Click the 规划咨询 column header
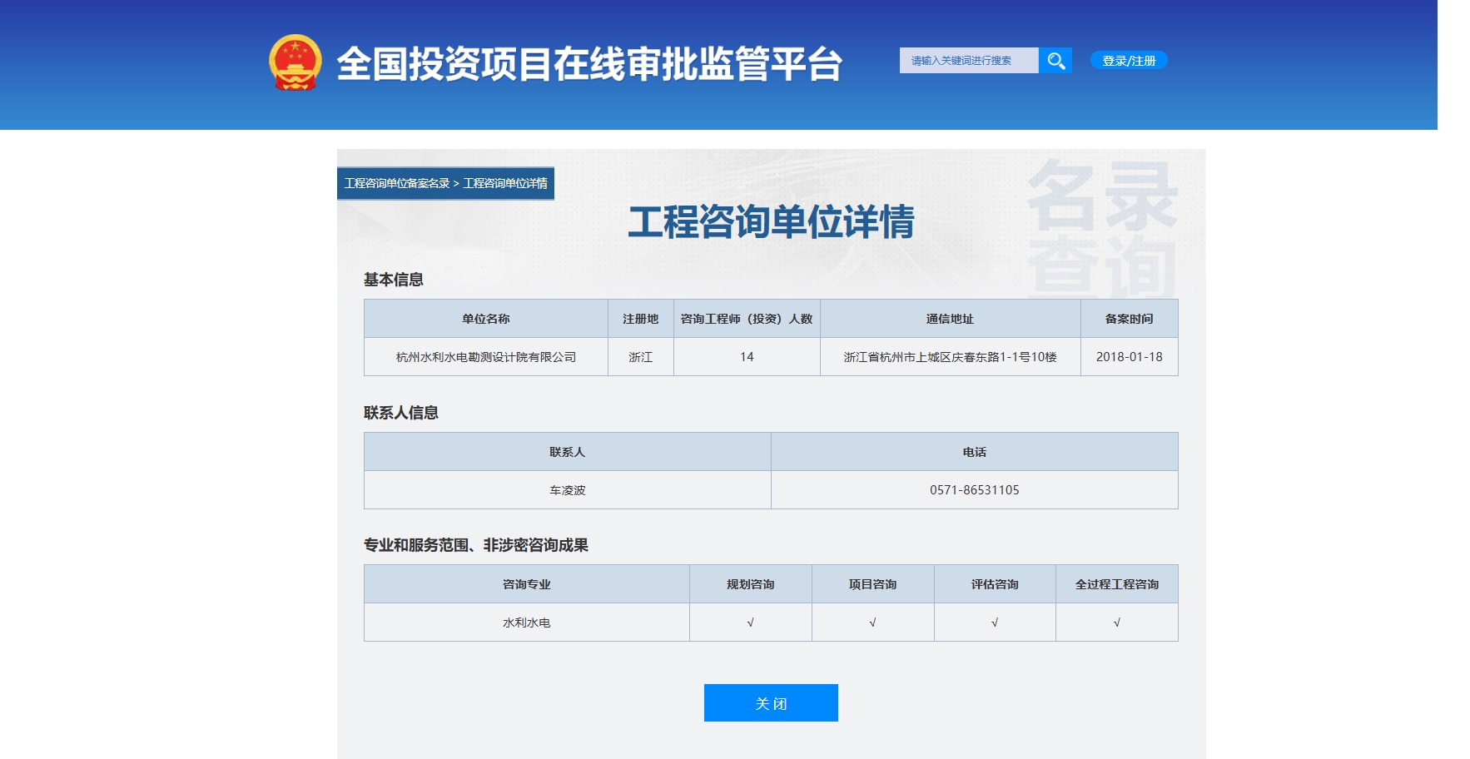 point(751,584)
